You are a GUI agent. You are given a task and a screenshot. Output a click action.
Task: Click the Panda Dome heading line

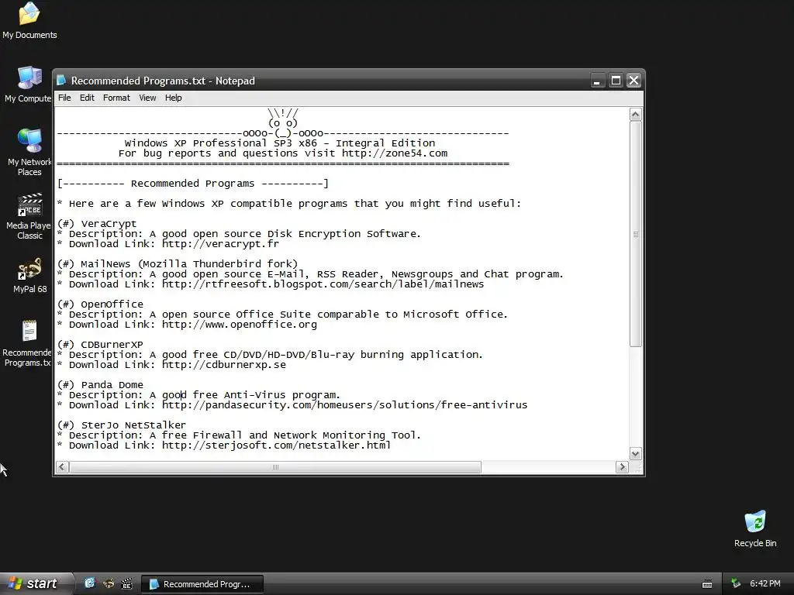(x=100, y=385)
